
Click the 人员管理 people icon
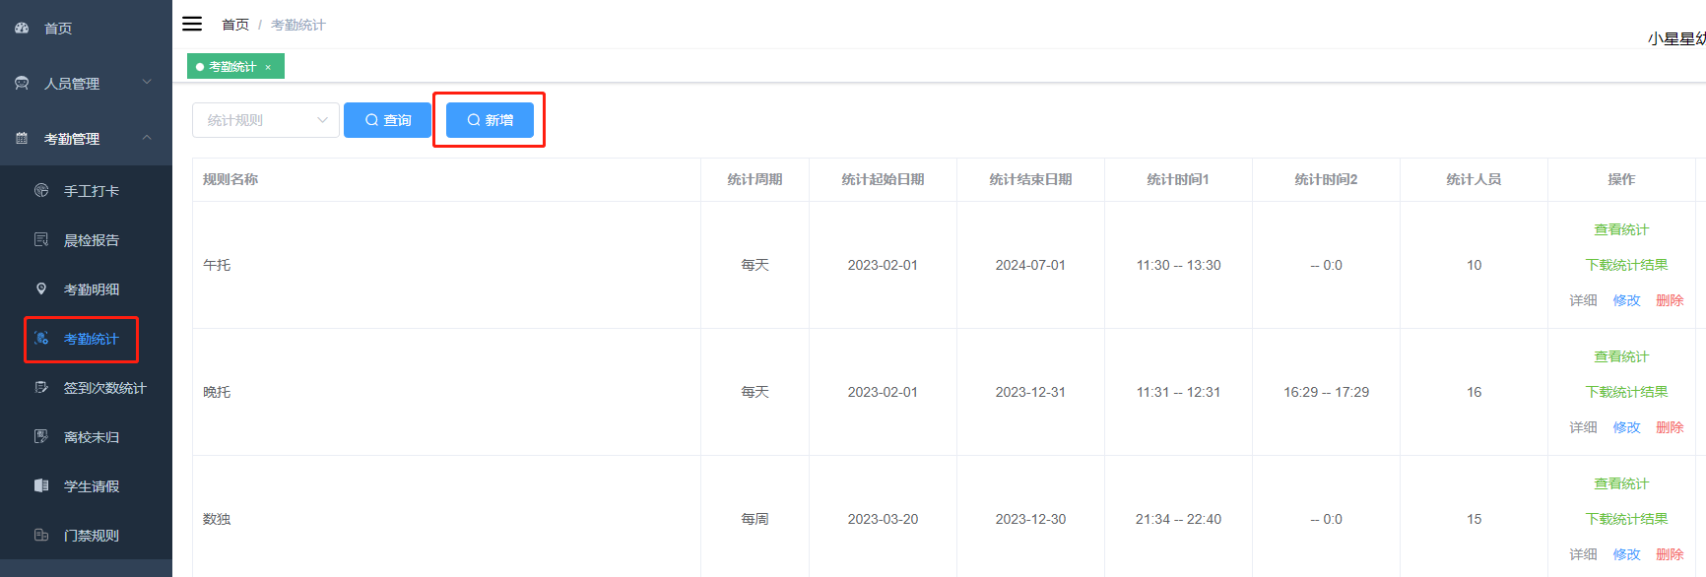tap(22, 84)
